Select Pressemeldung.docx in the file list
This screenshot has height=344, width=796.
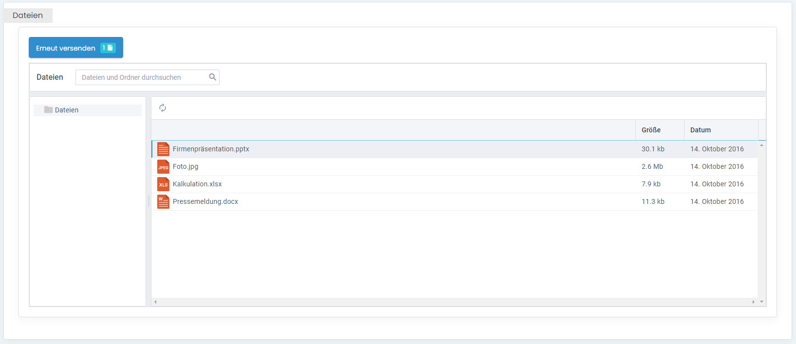[x=205, y=201]
